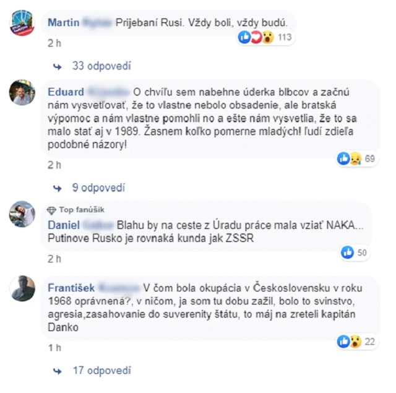
Task: Click Martin's profile picture
Action: click(22, 23)
